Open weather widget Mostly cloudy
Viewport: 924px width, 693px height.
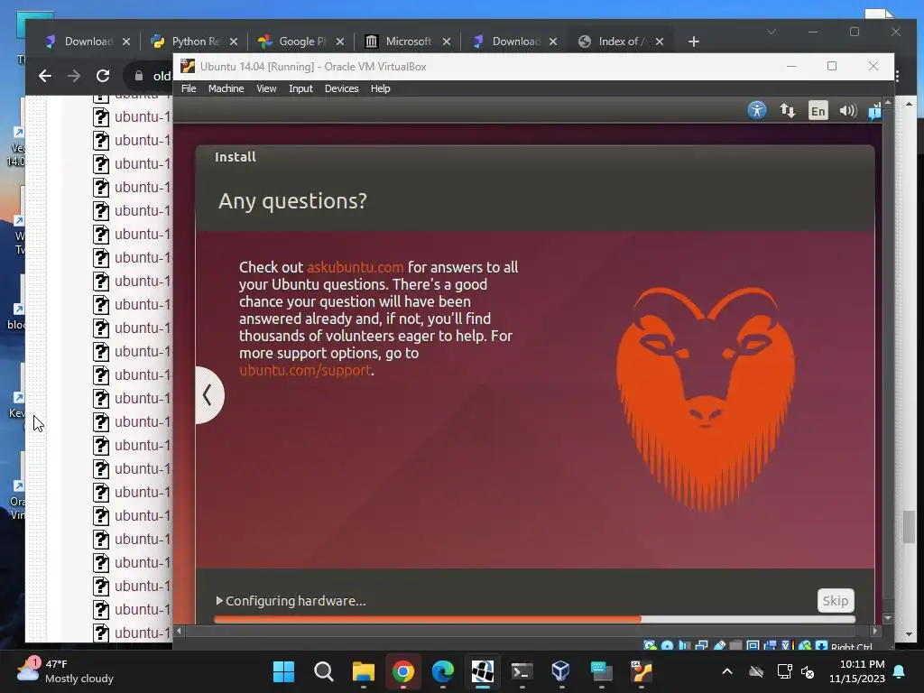point(65,671)
